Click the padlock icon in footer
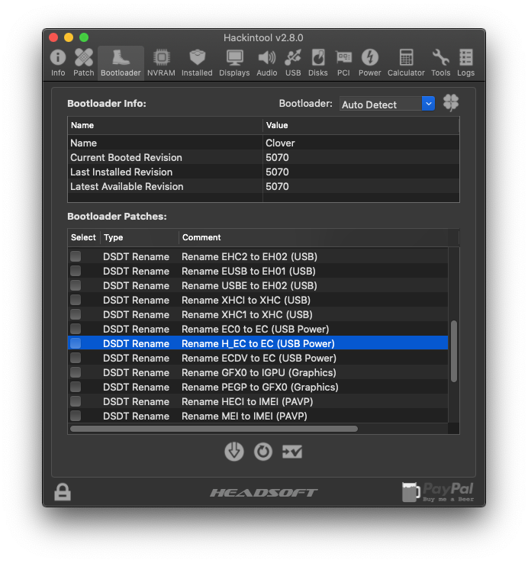The width and height of the screenshot is (528, 563). [x=63, y=491]
